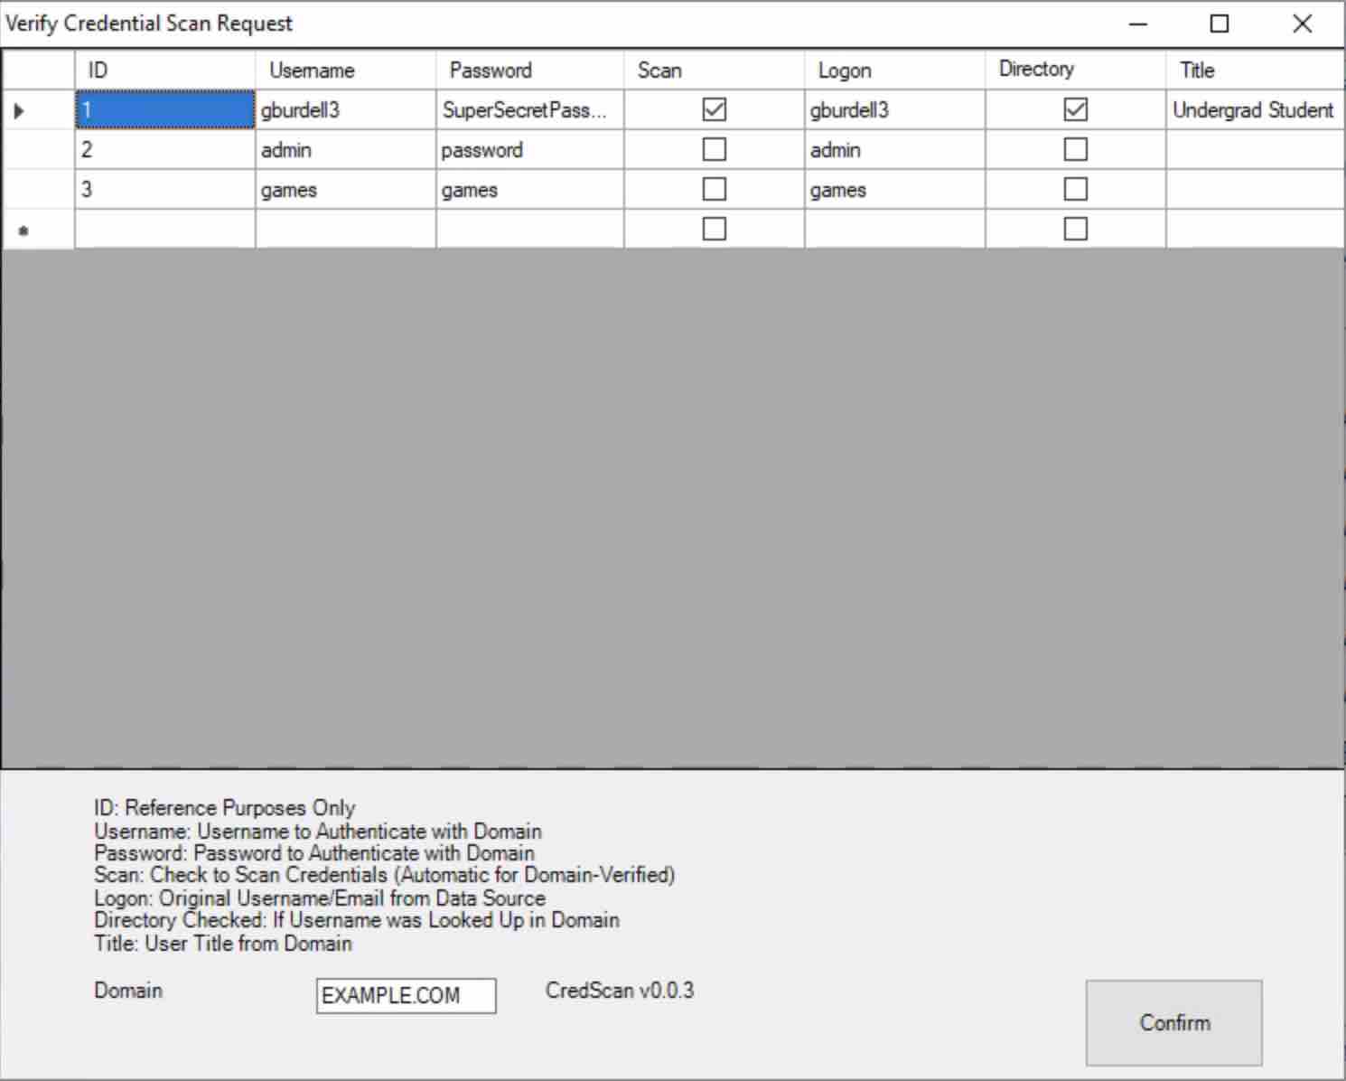The height and width of the screenshot is (1081, 1346).
Task: Click the row selector arrow beside gburdell3
Action: click(x=20, y=109)
